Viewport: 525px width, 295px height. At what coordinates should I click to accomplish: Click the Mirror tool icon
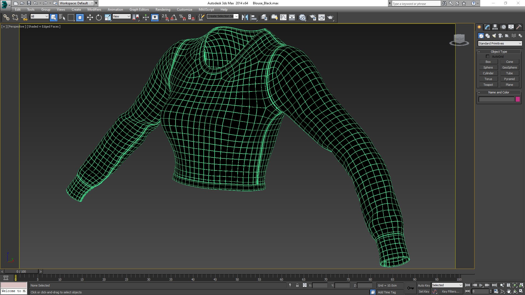pyautogui.click(x=245, y=17)
